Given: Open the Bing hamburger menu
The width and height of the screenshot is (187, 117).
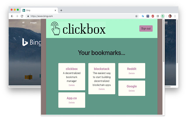Looking at the screenshot, I should click(166, 23).
